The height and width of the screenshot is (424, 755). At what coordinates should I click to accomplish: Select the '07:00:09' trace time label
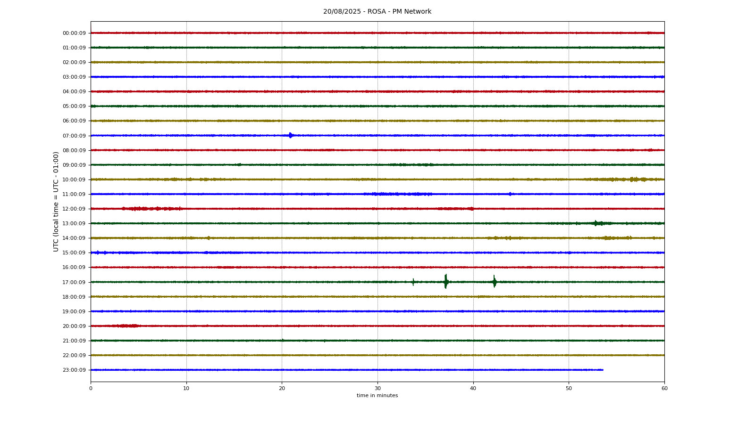click(x=74, y=136)
